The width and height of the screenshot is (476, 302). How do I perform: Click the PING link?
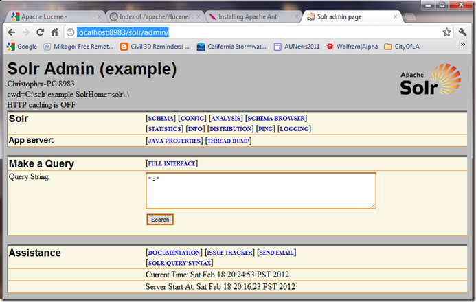[265, 129]
